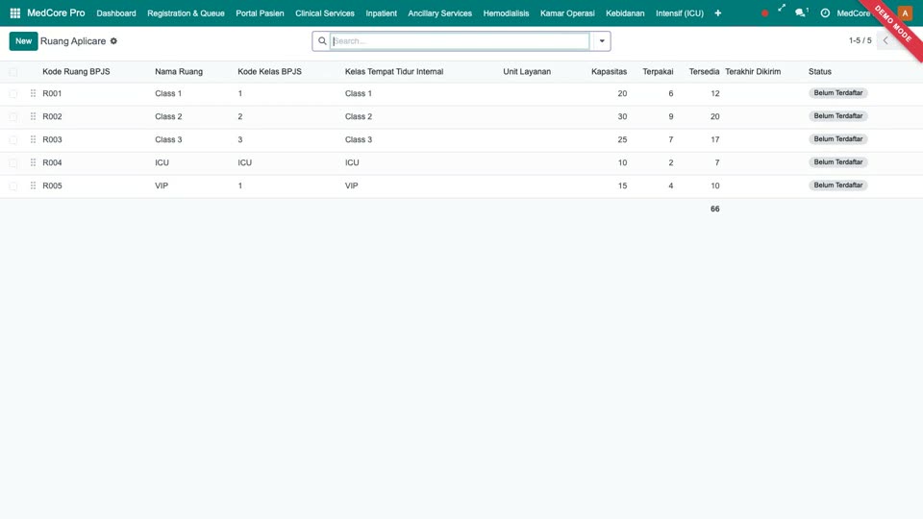Add a new menu with plus icon
This screenshot has height=519, width=923.
717,12
